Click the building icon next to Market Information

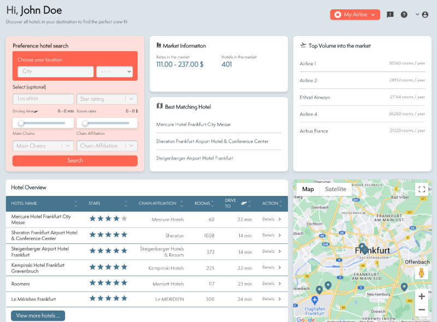click(159, 46)
